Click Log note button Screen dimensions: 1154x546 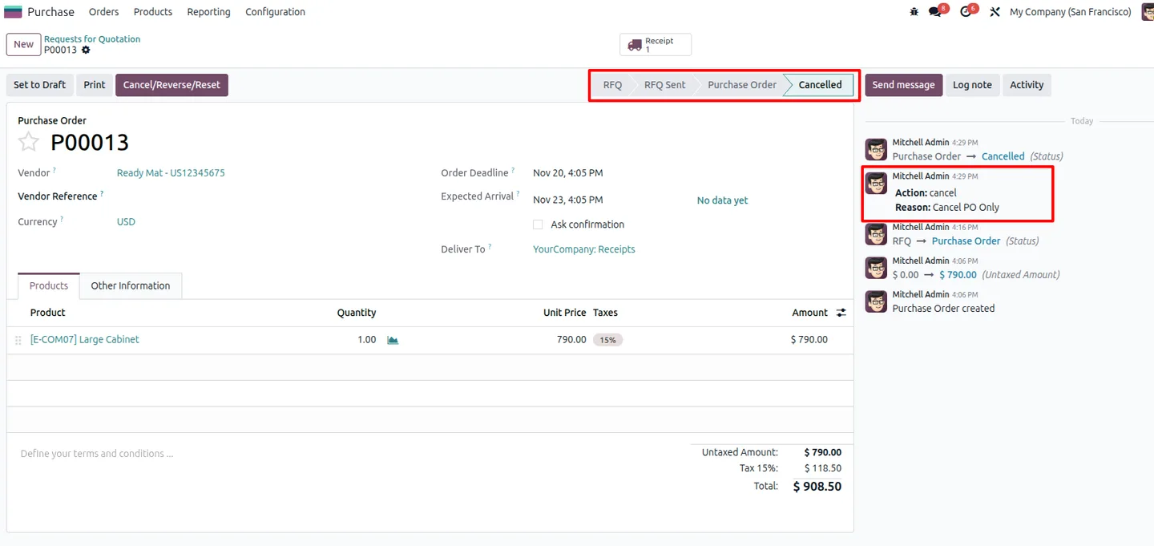coord(972,85)
